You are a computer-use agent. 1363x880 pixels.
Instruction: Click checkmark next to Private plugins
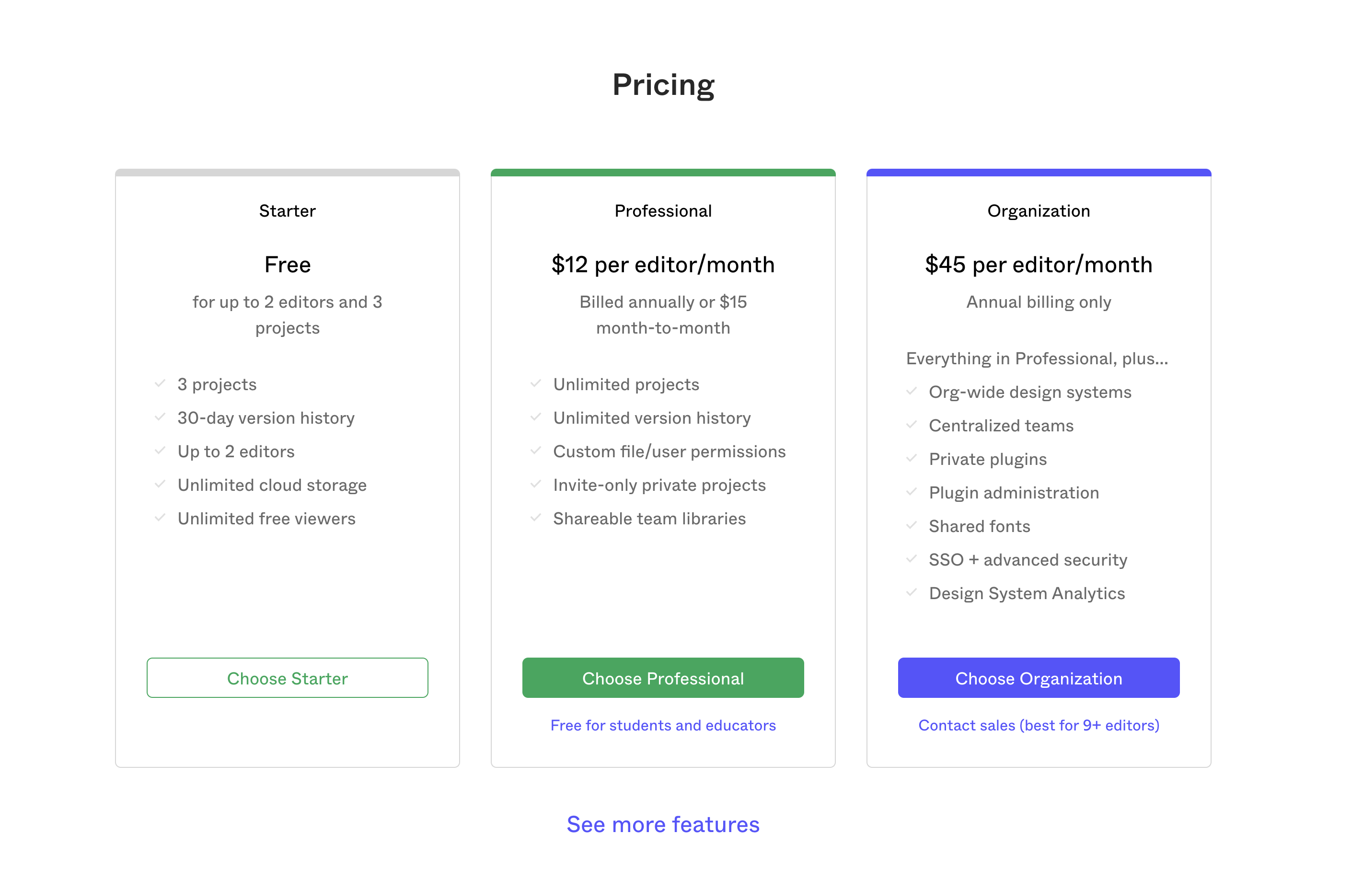pos(911,458)
